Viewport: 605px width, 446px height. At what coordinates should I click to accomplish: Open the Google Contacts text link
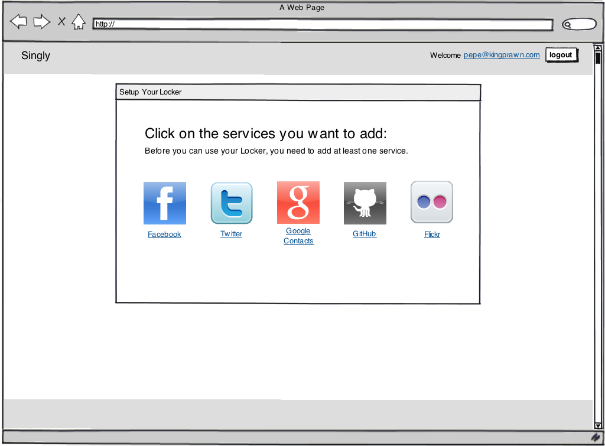pyautogui.click(x=298, y=236)
